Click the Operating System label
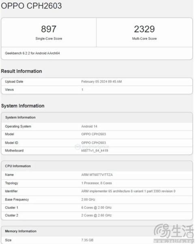 pyautogui.click(x=18, y=126)
